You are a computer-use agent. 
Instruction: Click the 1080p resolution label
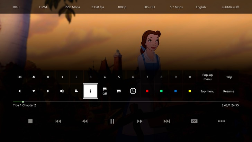[x=122, y=7]
